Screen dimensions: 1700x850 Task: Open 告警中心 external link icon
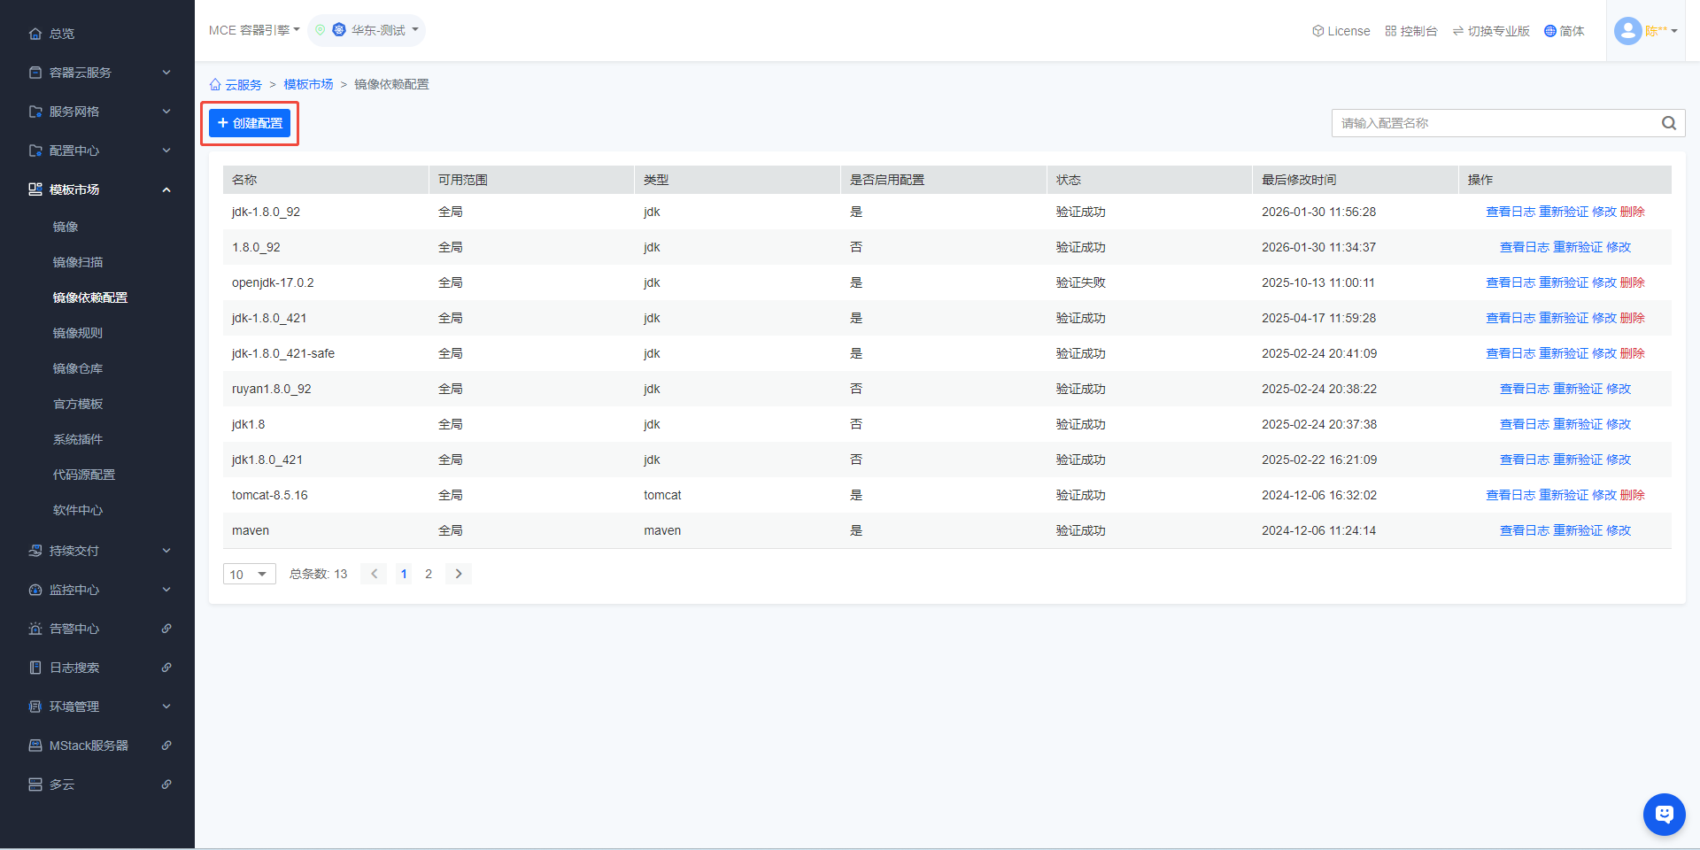[x=166, y=629]
